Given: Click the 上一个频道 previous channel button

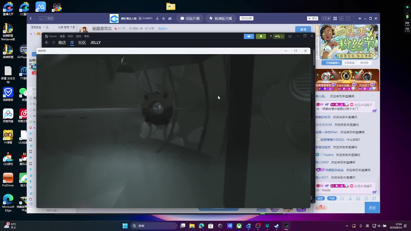Looking at the screenshot, I should point(46,18).
